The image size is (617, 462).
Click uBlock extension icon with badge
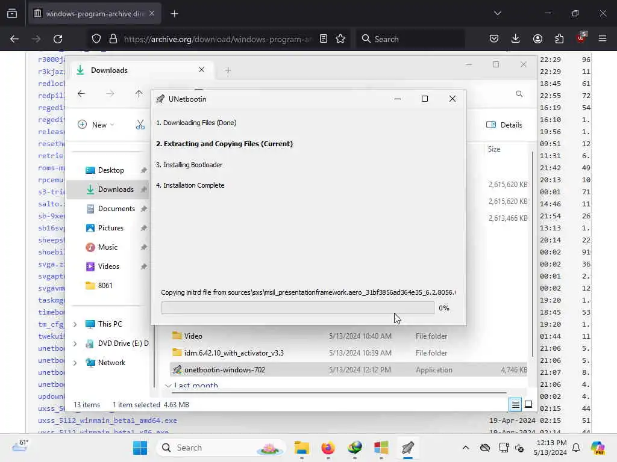coord(581,38)
